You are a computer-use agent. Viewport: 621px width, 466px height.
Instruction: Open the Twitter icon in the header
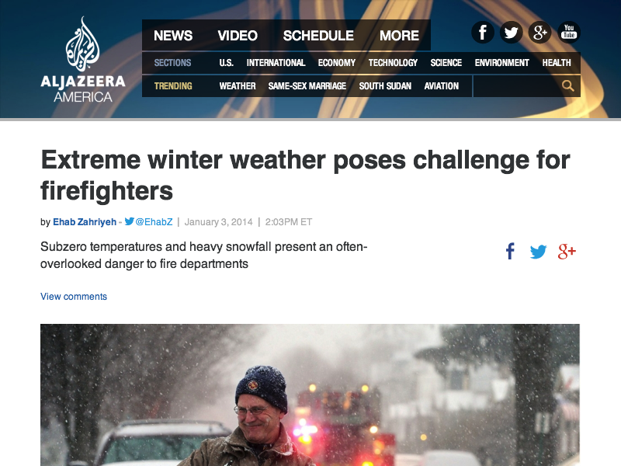pos(511,33)
